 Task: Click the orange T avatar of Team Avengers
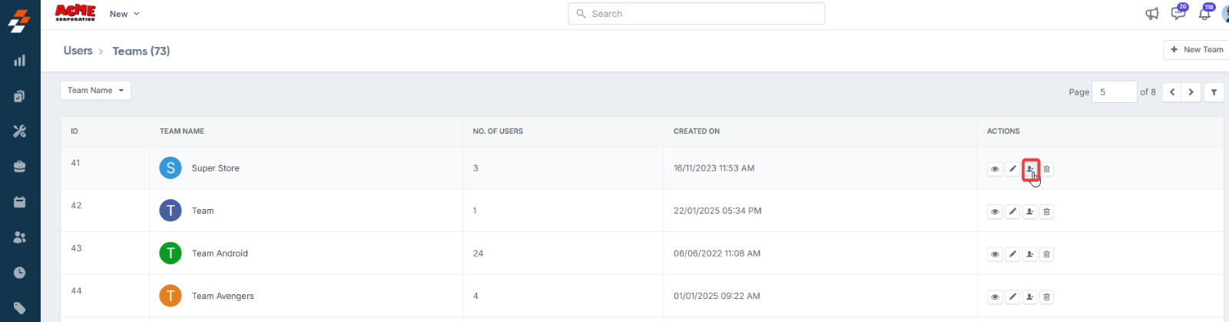171,296
